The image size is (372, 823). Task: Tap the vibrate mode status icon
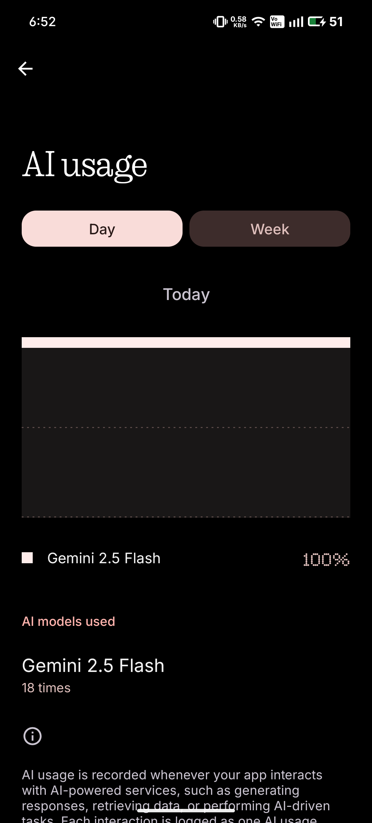(x=220, y=22)
